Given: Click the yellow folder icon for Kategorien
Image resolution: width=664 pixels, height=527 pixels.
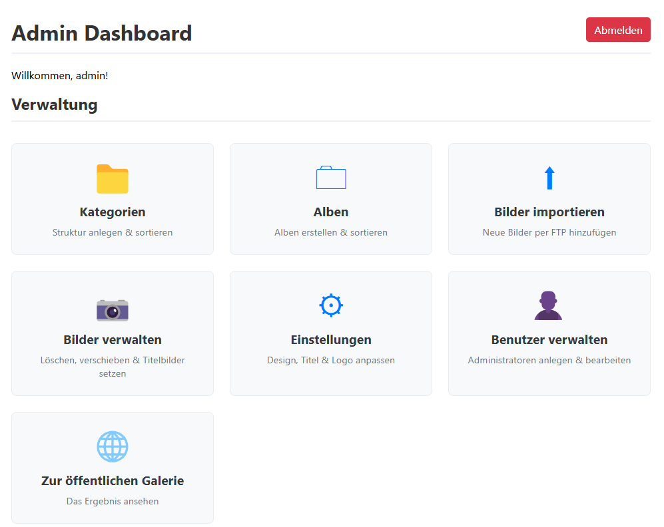Looking at the screenshot, I should pyautogui.click(x=113, y=179).
